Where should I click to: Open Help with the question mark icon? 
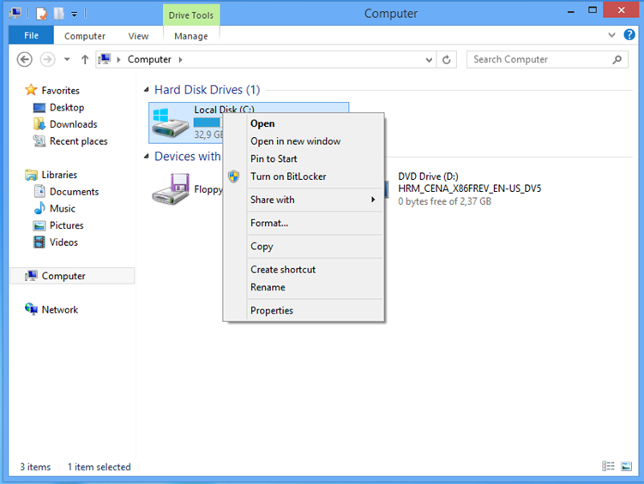[x=629, y=35]
